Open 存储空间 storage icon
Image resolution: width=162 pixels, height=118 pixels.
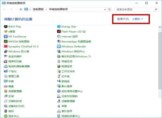(x=59, y=61)
